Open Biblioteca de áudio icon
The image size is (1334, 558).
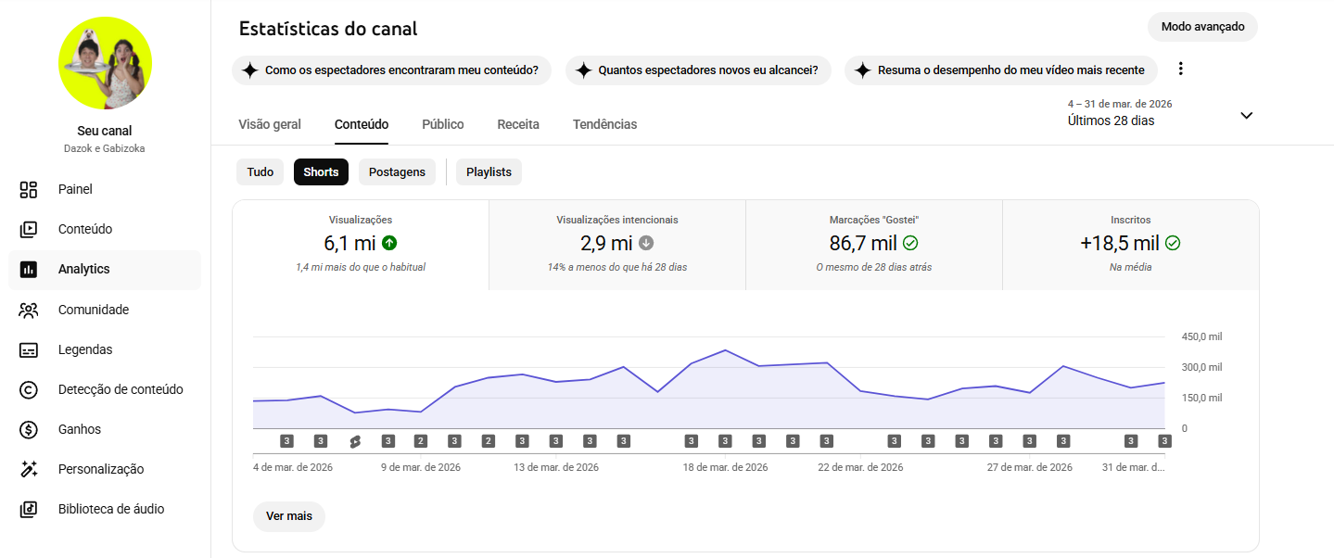(29, 510)
